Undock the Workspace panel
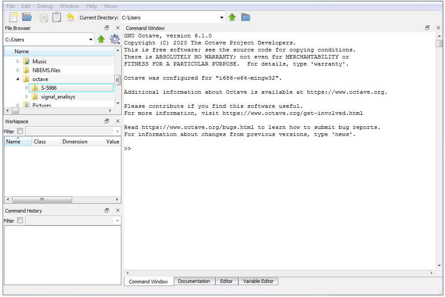The height and width of the screenshot is (297, 445). coord(107,121)
